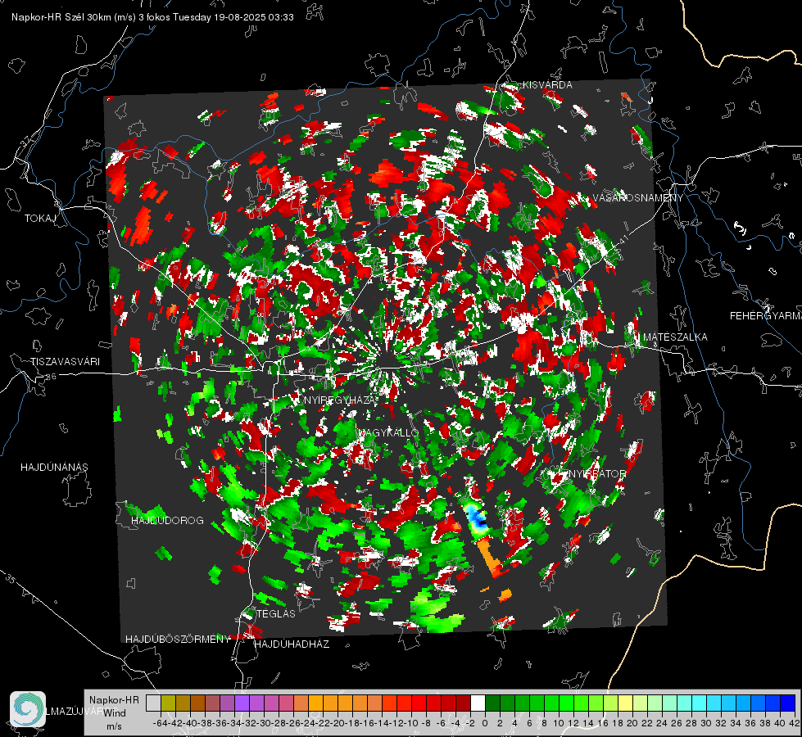Click the '42' value at legend's right end
802x737 pixels.
[x=795, y=723]
